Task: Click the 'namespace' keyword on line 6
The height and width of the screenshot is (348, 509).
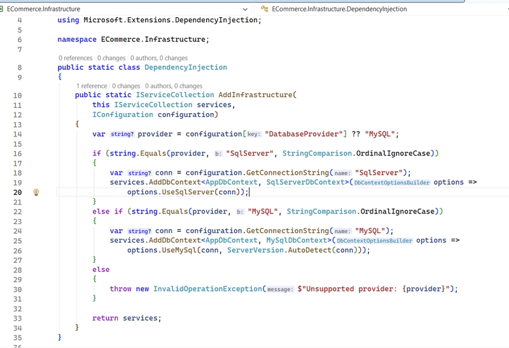Action: coord(77,39)
